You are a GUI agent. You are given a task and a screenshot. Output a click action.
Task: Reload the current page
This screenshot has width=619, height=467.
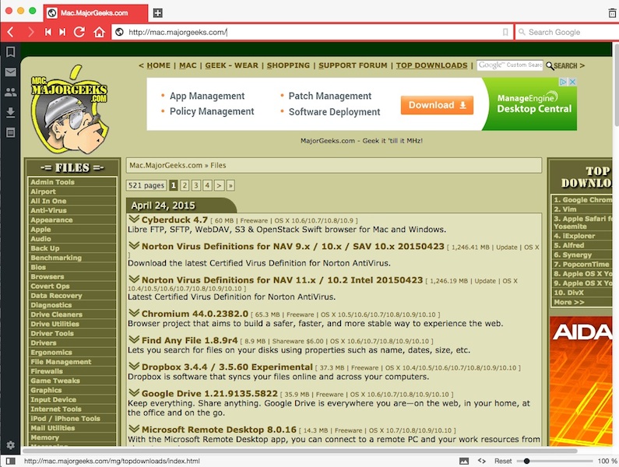click(x=79, y=32)
